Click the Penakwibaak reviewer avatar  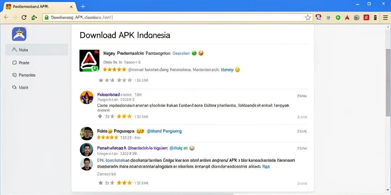coord(87,150)
